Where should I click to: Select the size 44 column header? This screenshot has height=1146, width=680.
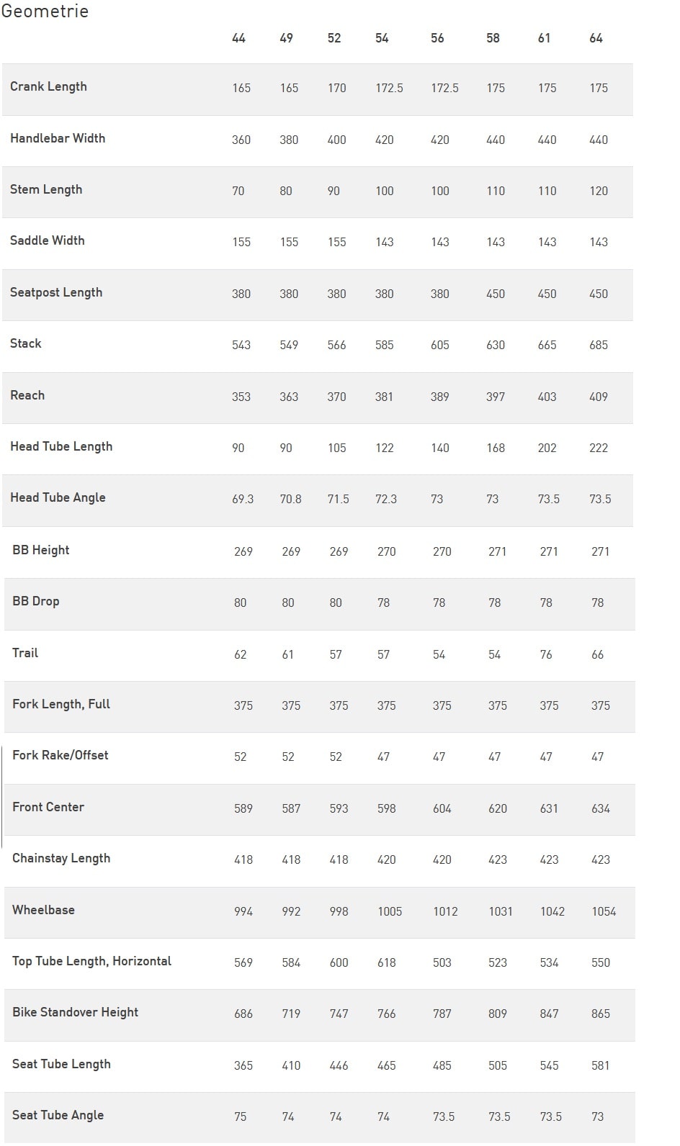pyautogui.click(x=238, y=38)
